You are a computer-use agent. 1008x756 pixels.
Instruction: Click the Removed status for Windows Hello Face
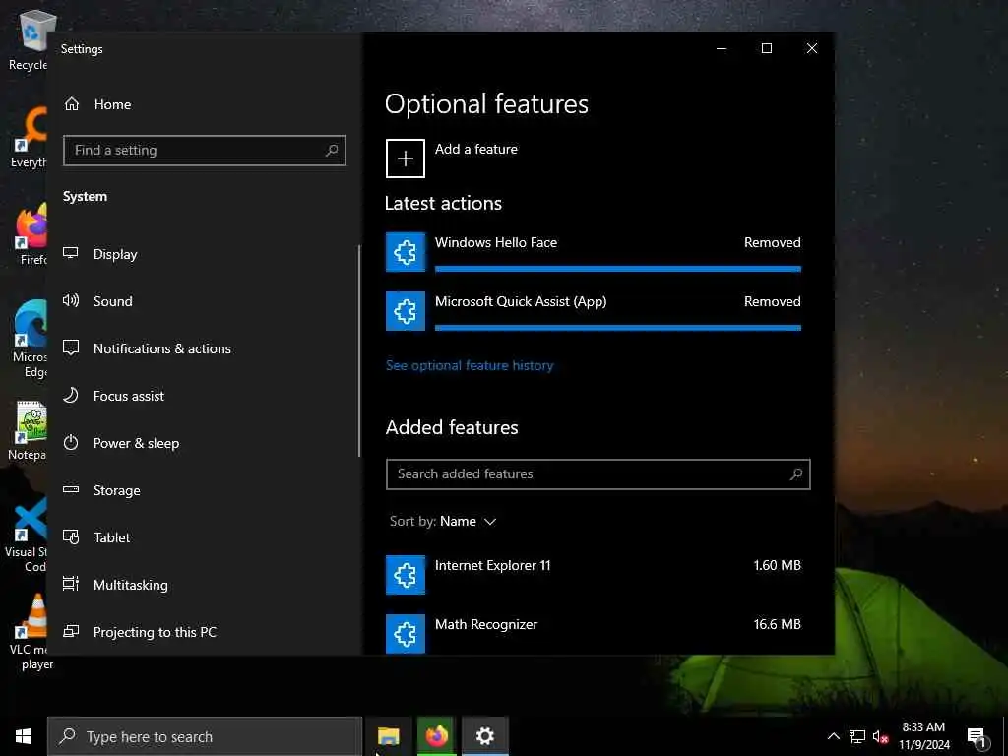pyautogui.click(x=772, y=242)
